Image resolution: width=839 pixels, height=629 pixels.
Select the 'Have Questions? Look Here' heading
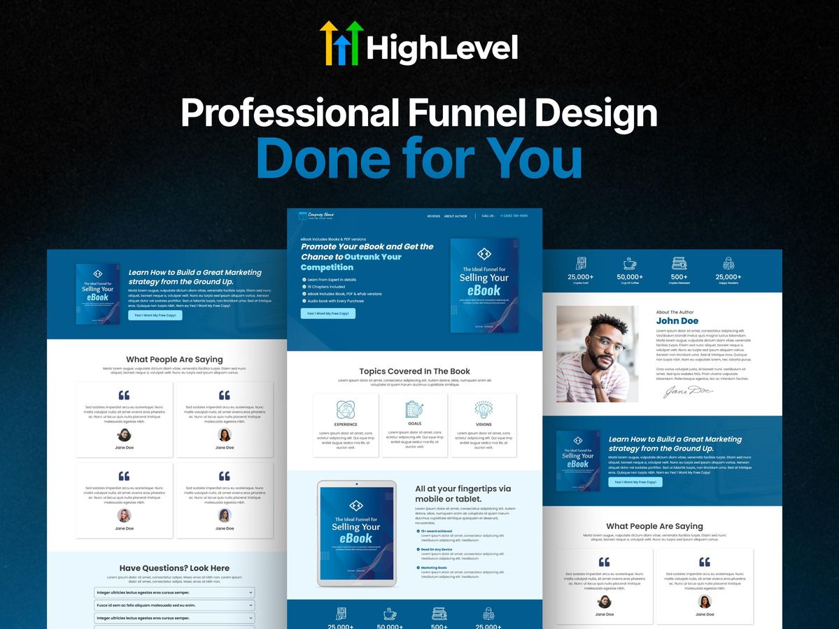[x=174, y=568]
